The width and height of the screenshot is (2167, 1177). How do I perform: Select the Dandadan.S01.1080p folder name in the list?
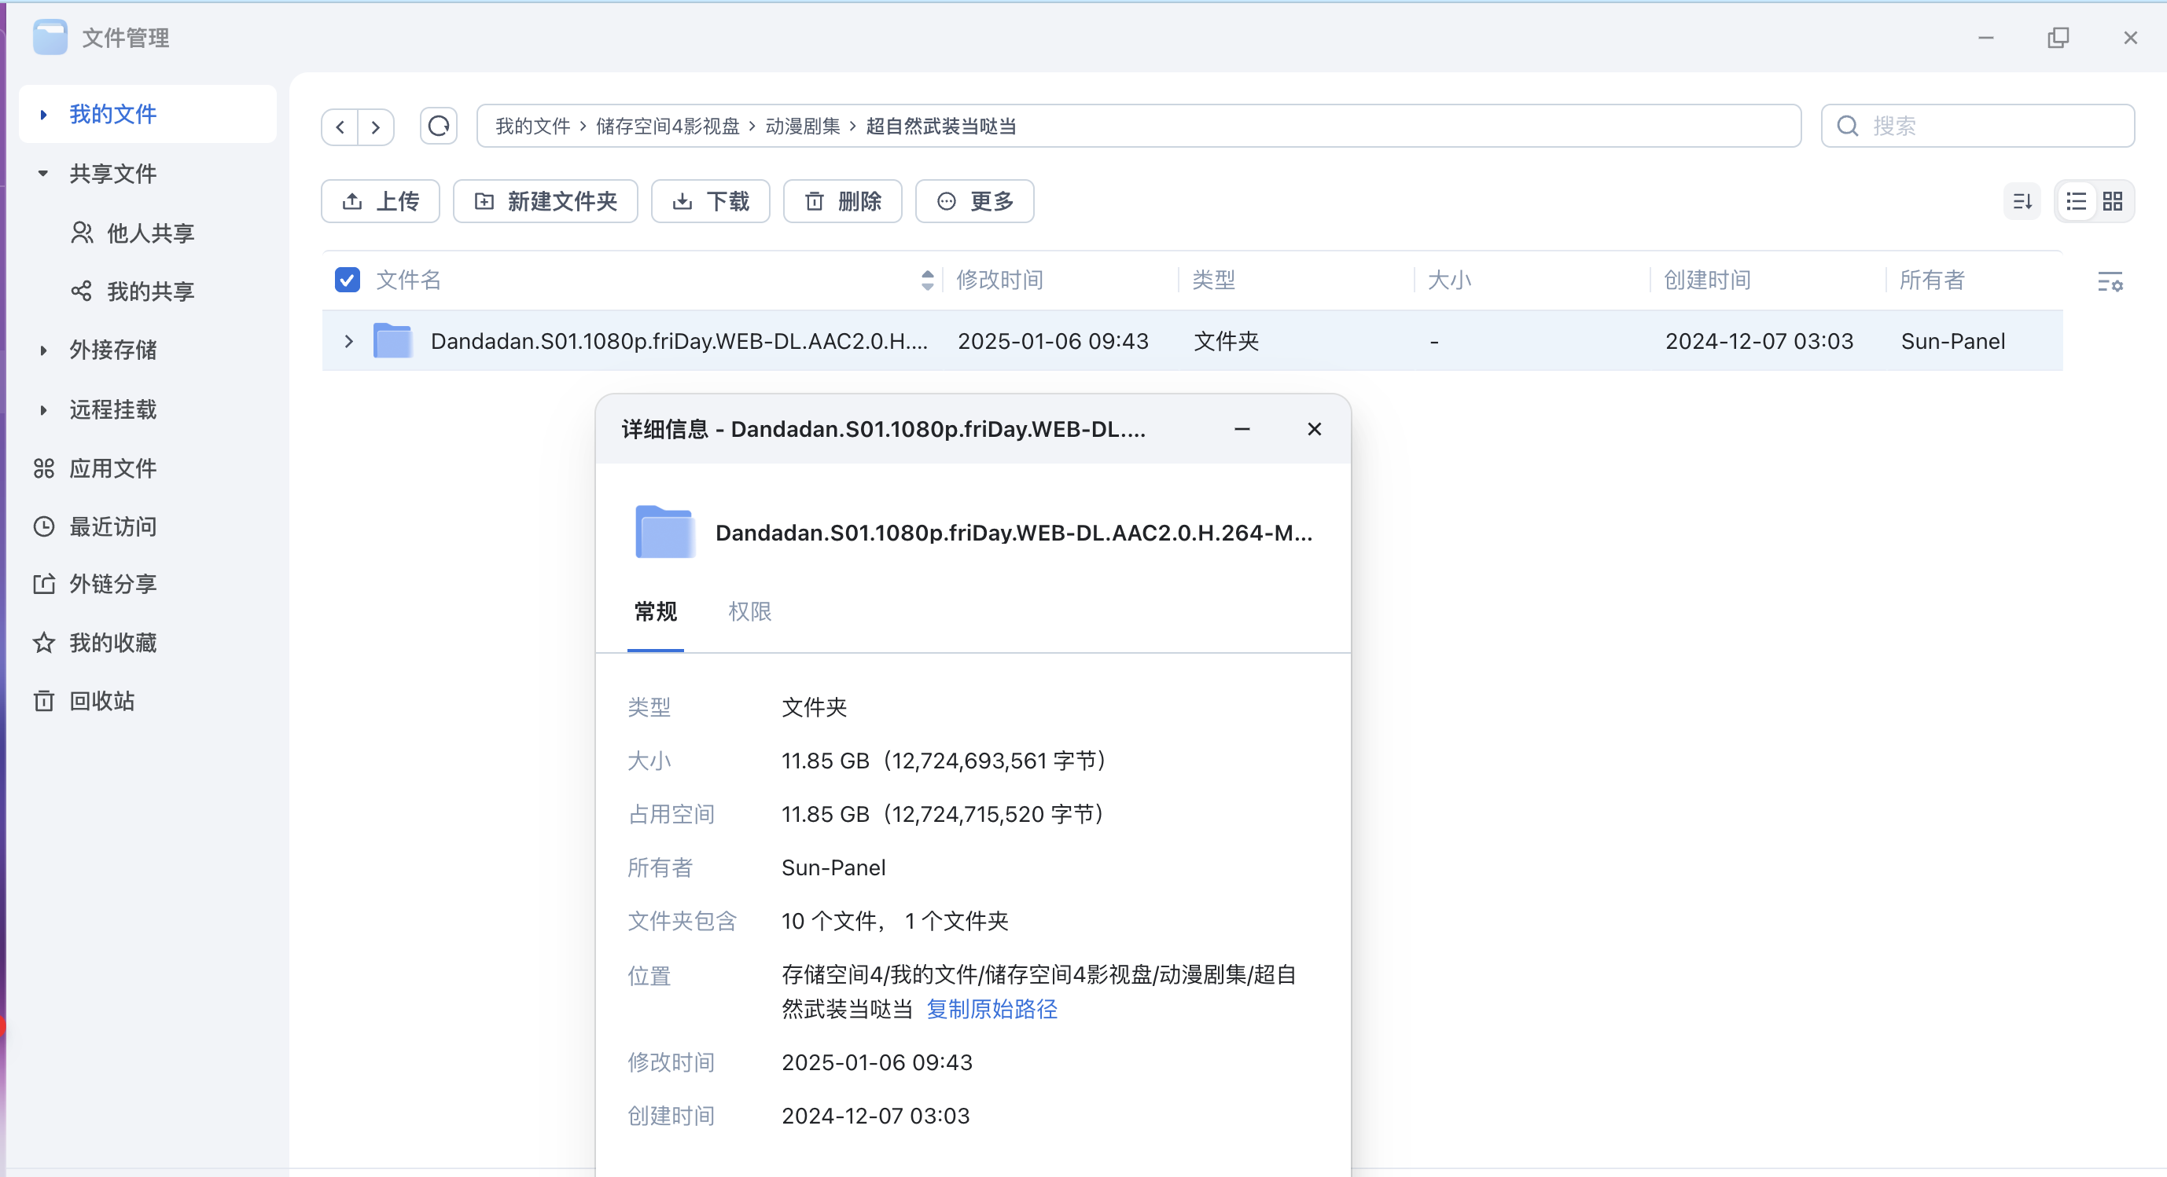[x=679, y=341]
